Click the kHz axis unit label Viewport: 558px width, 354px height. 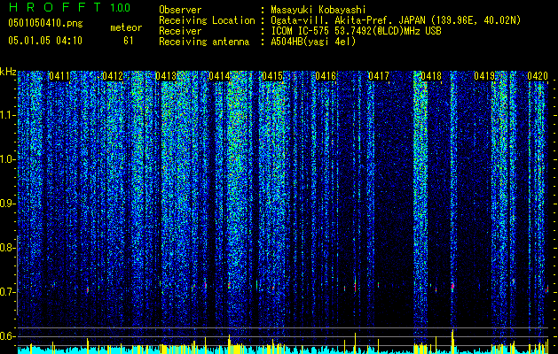(x=8, y=72)
